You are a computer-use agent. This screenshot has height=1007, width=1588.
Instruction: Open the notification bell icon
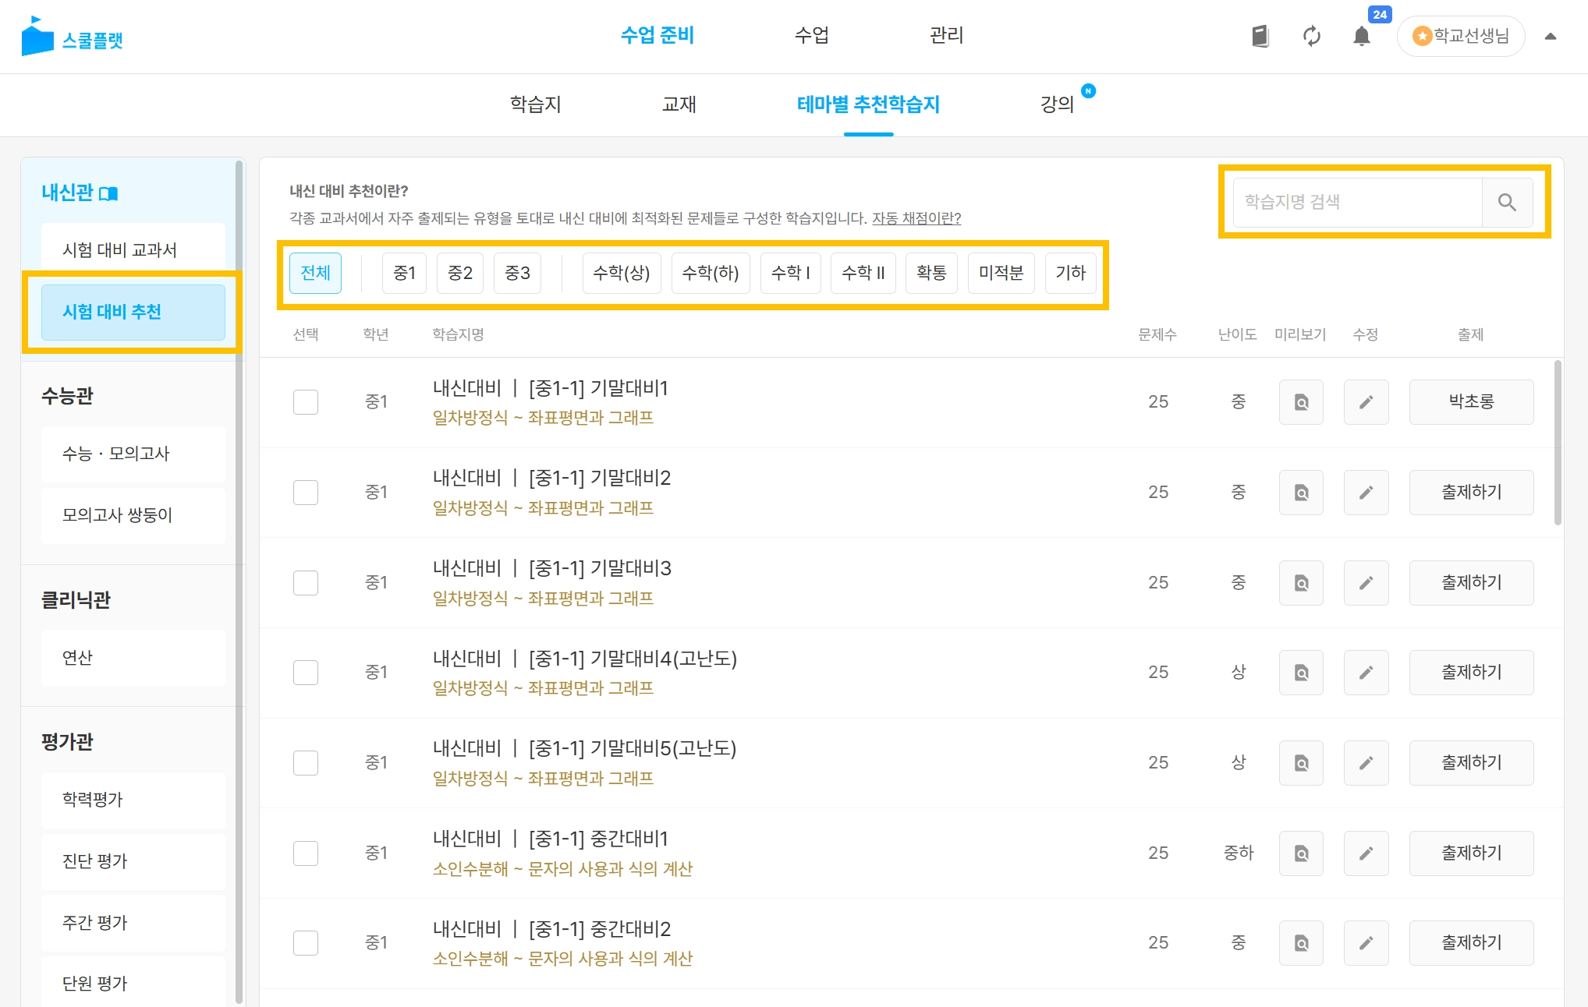1361,37
